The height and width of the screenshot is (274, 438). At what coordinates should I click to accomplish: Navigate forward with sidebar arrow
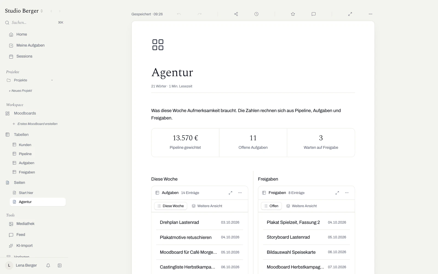coord(60,11)
